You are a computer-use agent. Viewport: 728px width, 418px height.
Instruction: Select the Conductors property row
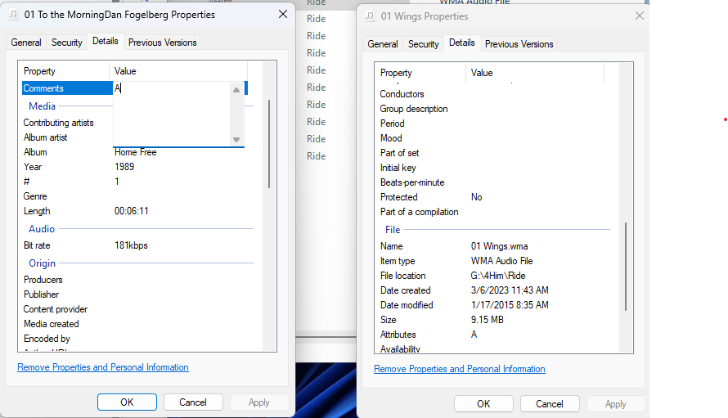(402, 94)
